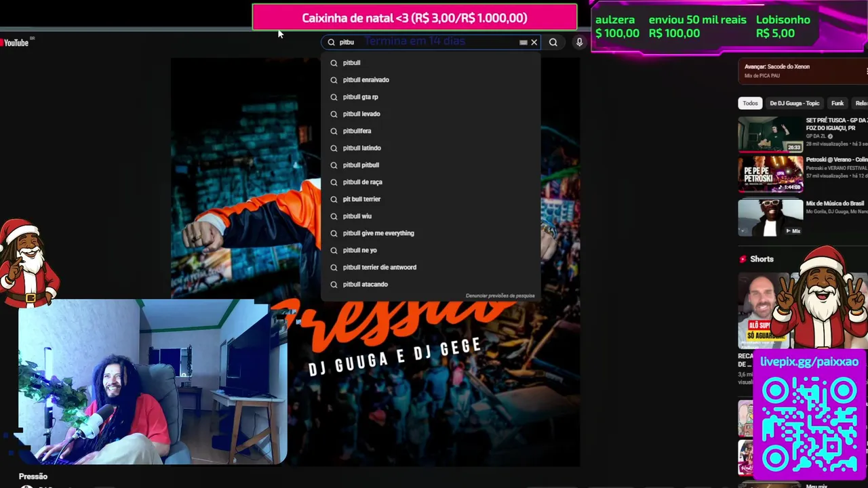The image size is (868, 488).
Task: Choose 'pitbull terrier die antwoord' suggestion
Action: [x=431, y=267]
